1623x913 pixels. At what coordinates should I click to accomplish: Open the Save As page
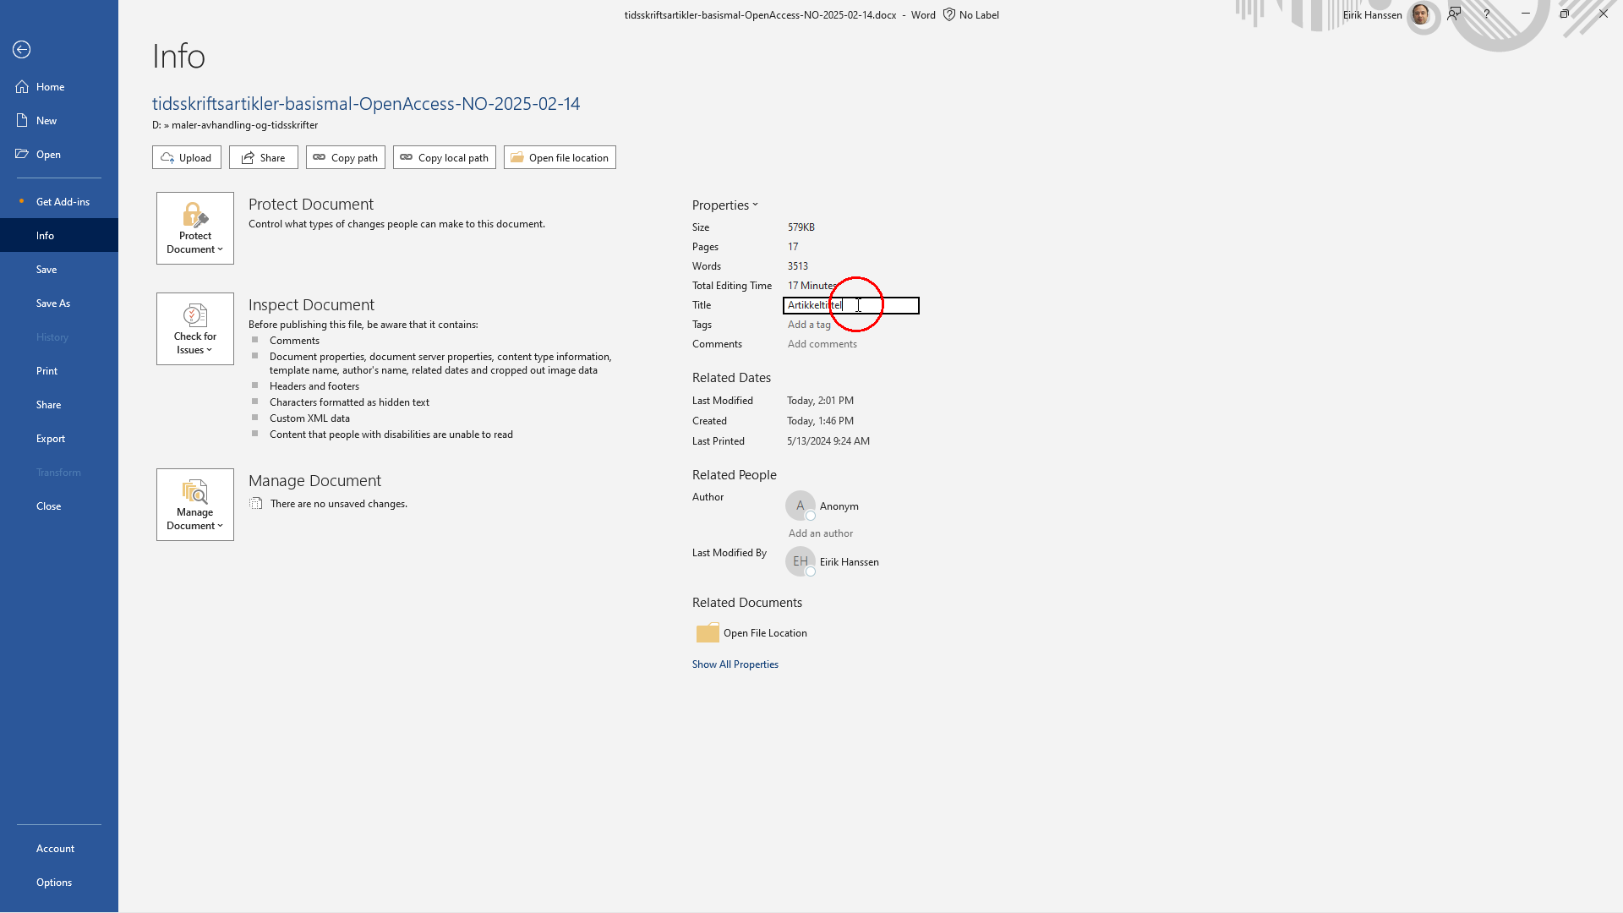click(53, 303)
